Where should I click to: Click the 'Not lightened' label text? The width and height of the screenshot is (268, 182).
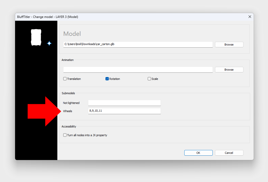point(71,103)
